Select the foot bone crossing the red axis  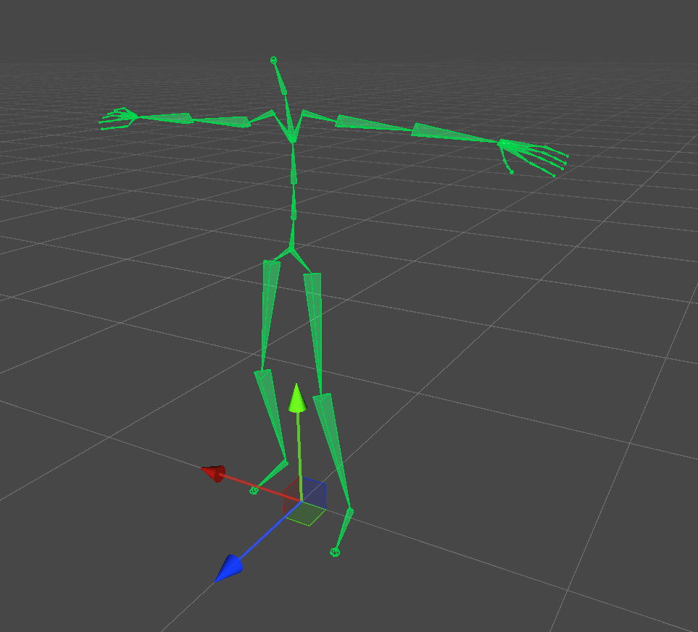click(x=270, y=476)
